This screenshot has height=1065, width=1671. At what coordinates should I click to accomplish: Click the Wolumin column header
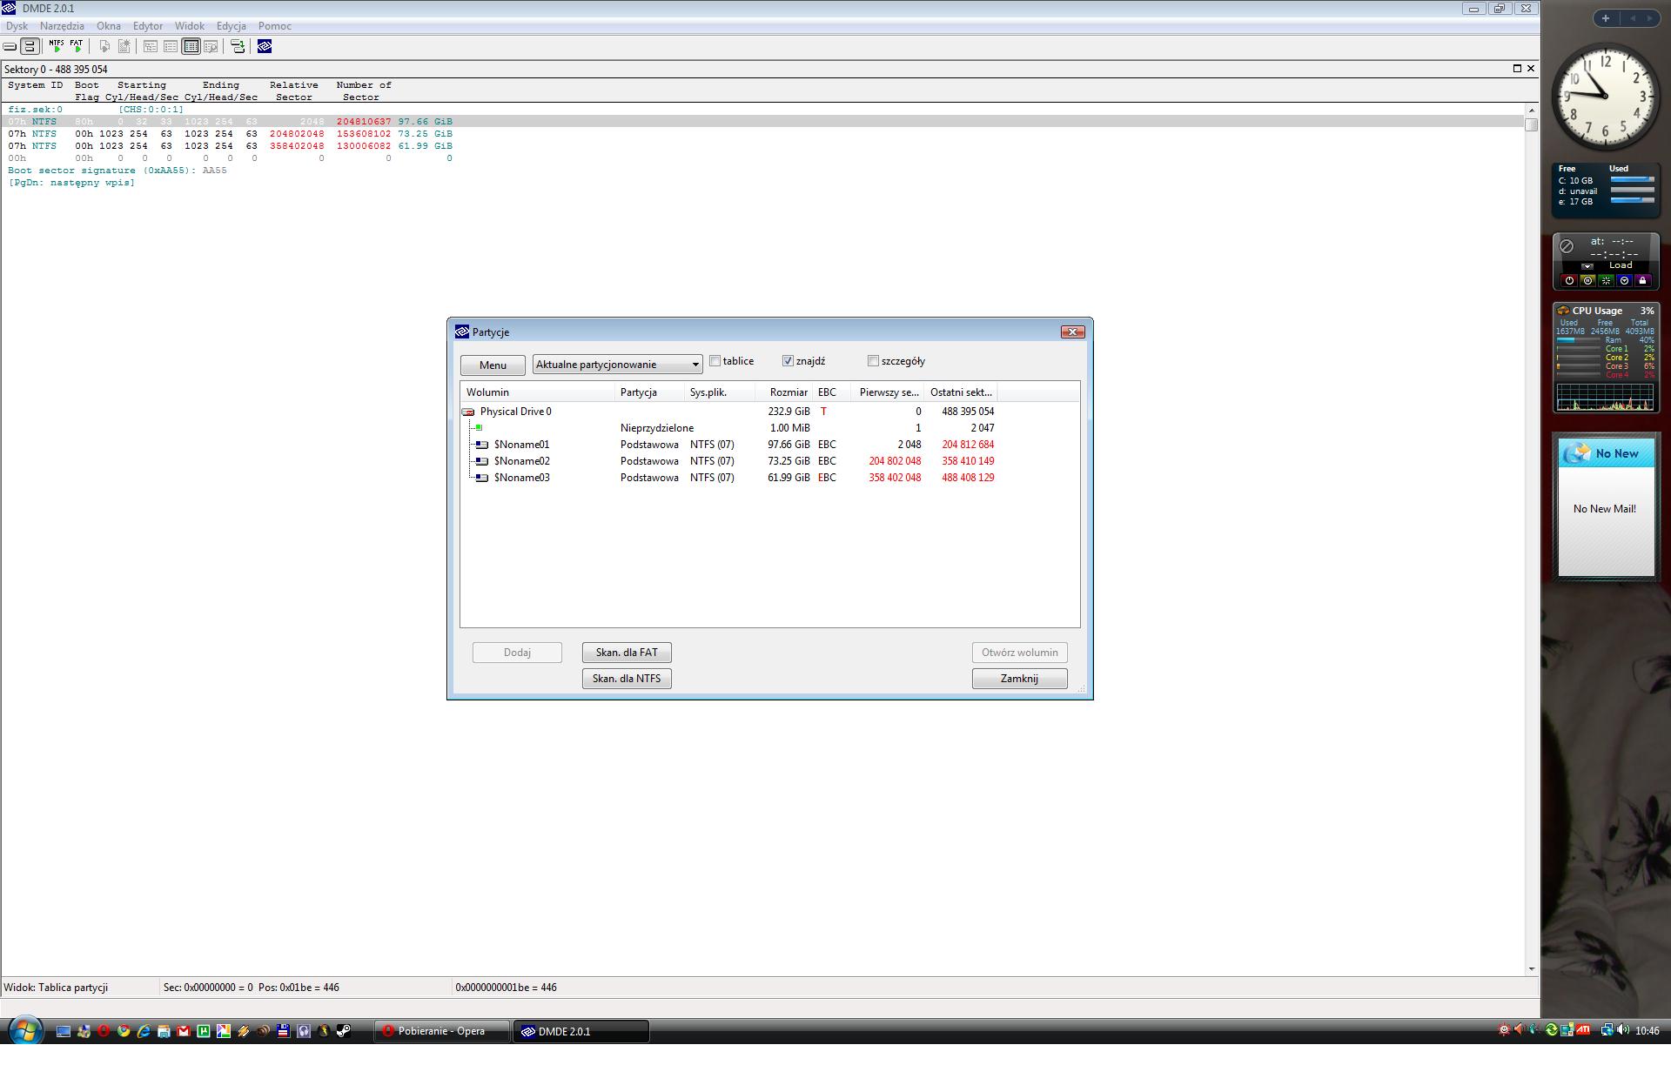537,392
